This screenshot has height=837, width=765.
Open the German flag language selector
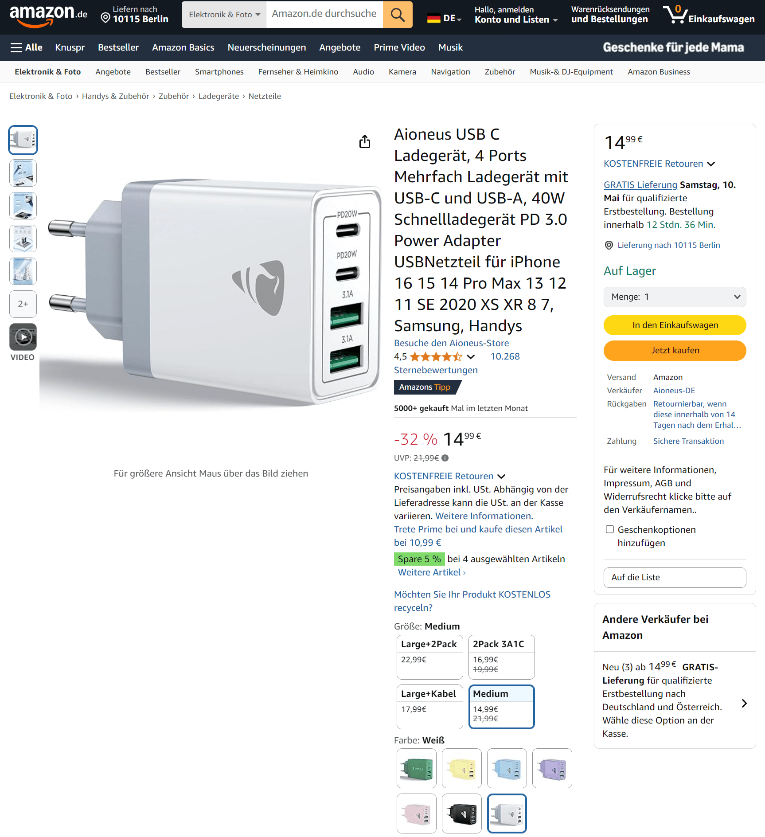[x=444, y=19]
